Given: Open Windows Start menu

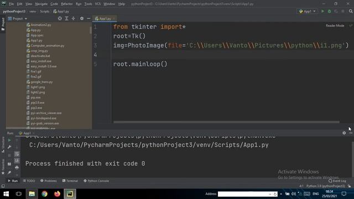Looking at the screenshot, I should point(6,194).
